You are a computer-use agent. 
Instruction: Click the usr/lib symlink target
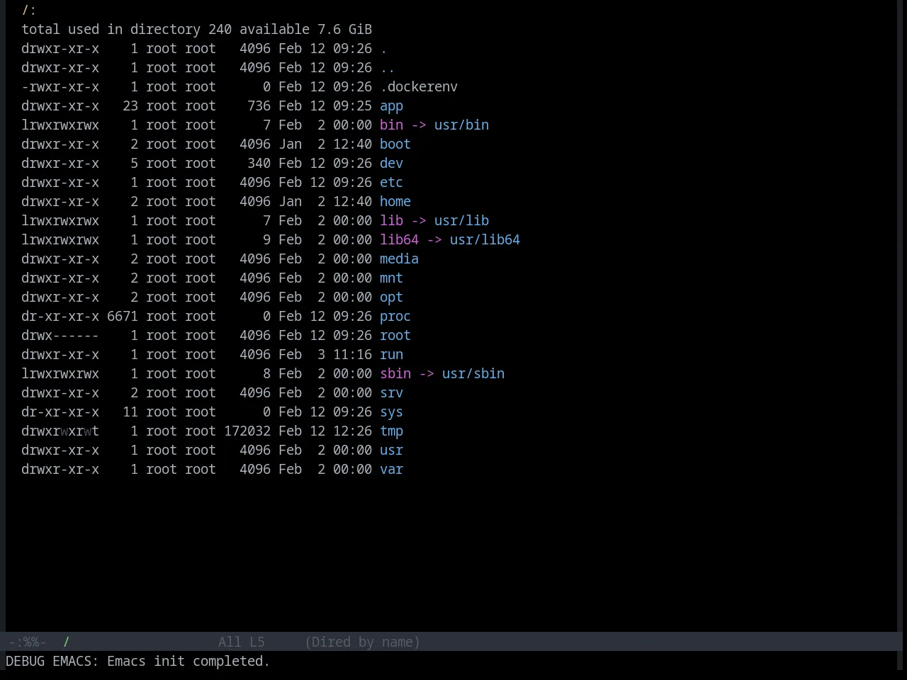pos(461,220)
